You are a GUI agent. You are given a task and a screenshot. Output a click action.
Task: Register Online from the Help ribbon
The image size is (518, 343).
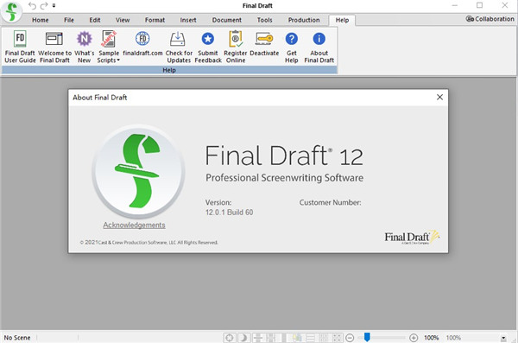tap(235, 47)
